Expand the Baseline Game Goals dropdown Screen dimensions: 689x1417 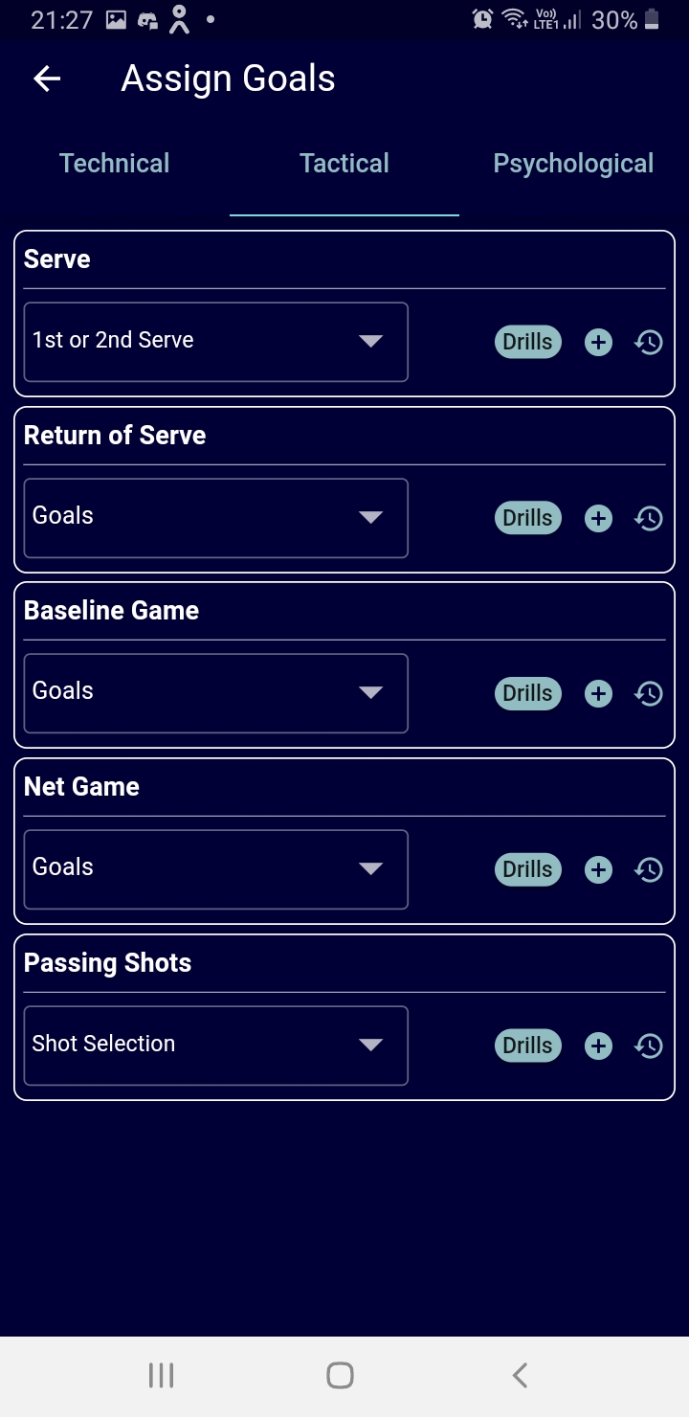point(216,693)
